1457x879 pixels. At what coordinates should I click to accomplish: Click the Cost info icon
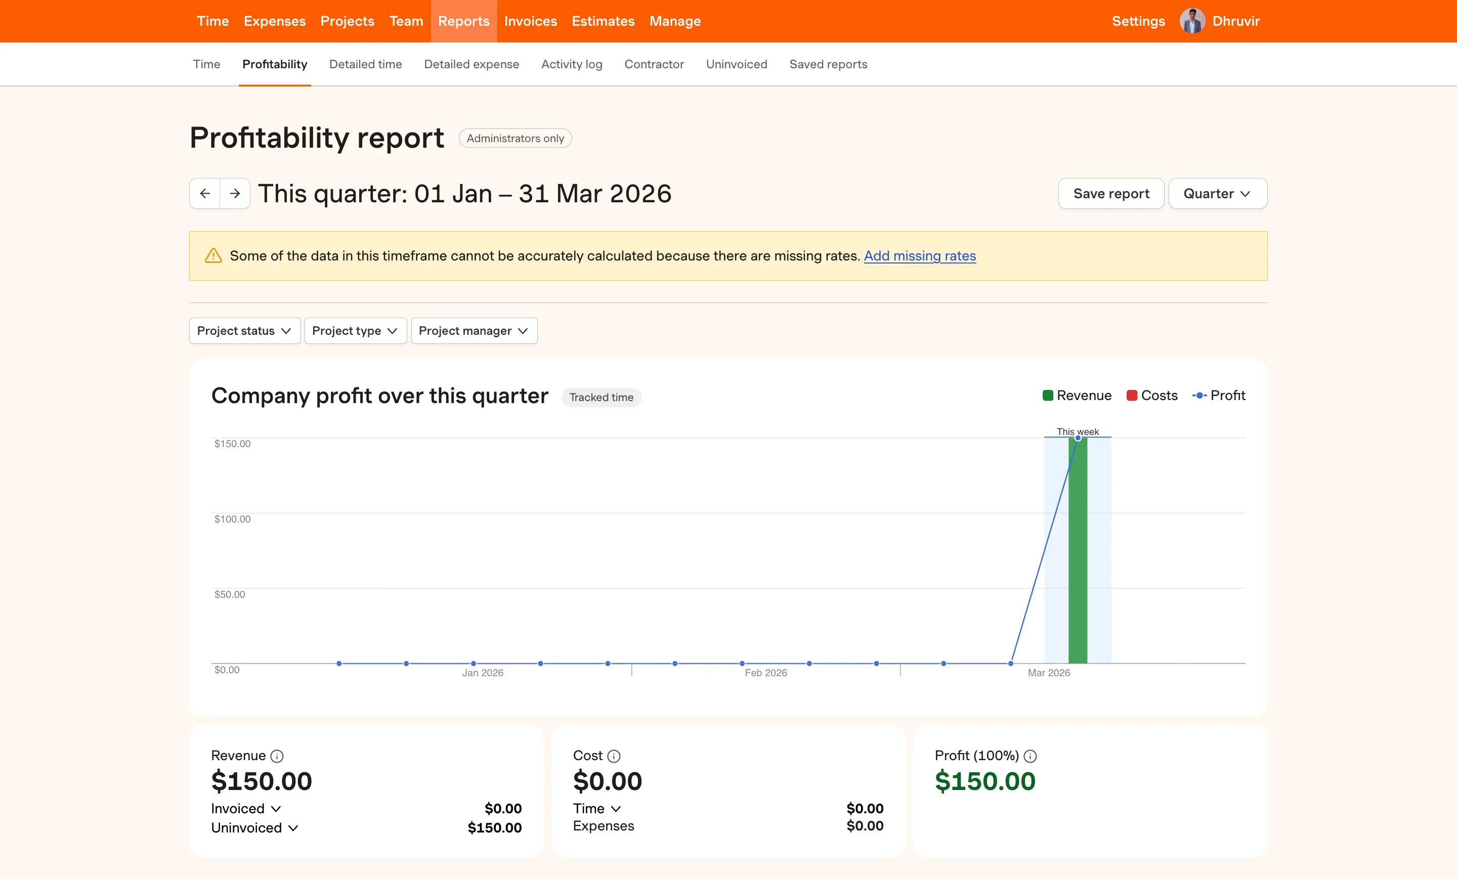[x=614, y=756]
